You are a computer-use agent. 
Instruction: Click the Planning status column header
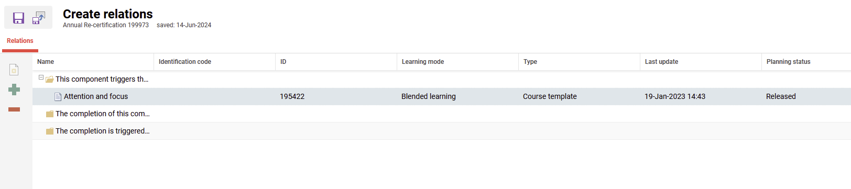pyautogui.click(x=806, y=62)
